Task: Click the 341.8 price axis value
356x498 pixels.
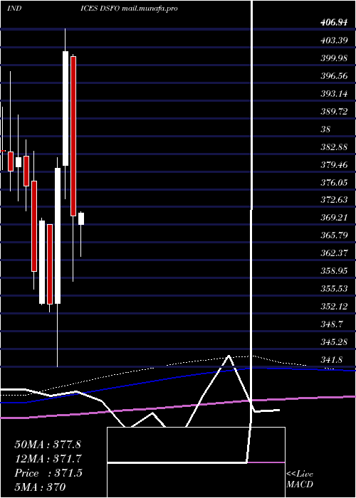Action: [333, 360]
